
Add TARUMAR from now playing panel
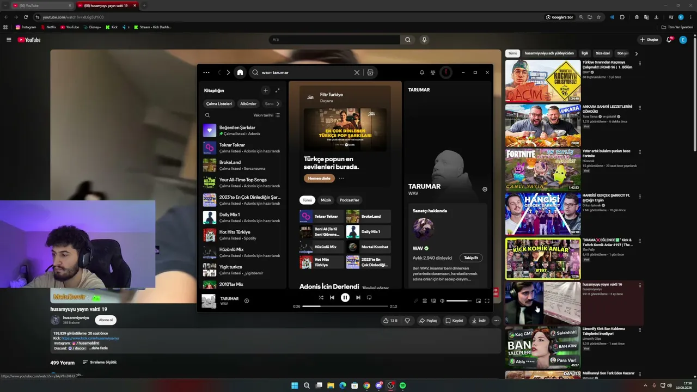pyautogui.click(x=485, y=189)
